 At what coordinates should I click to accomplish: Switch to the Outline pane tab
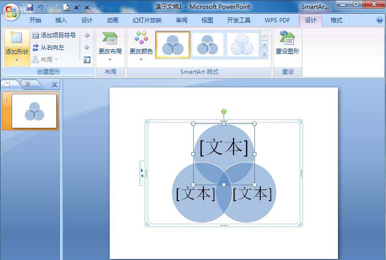pos(28,85)
